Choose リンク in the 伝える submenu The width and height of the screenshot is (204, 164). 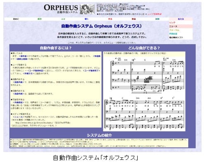tap(172, 23)
